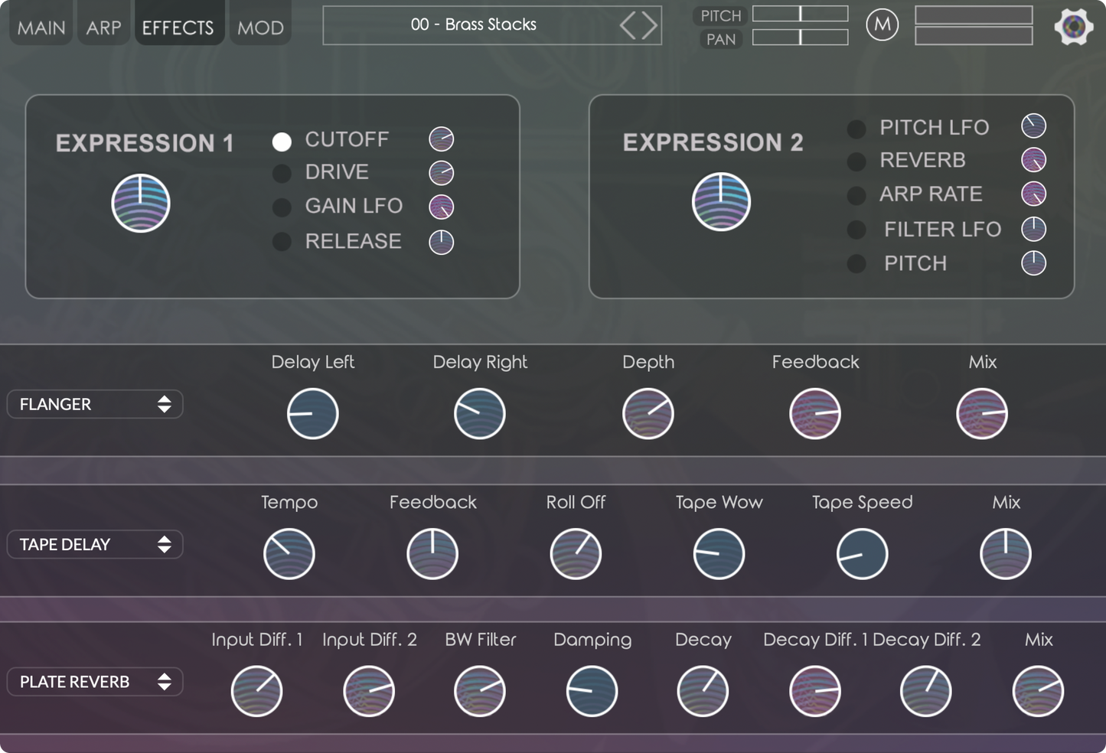Switch to the MOD tab

pyautogui.click(x=260, y=28)
